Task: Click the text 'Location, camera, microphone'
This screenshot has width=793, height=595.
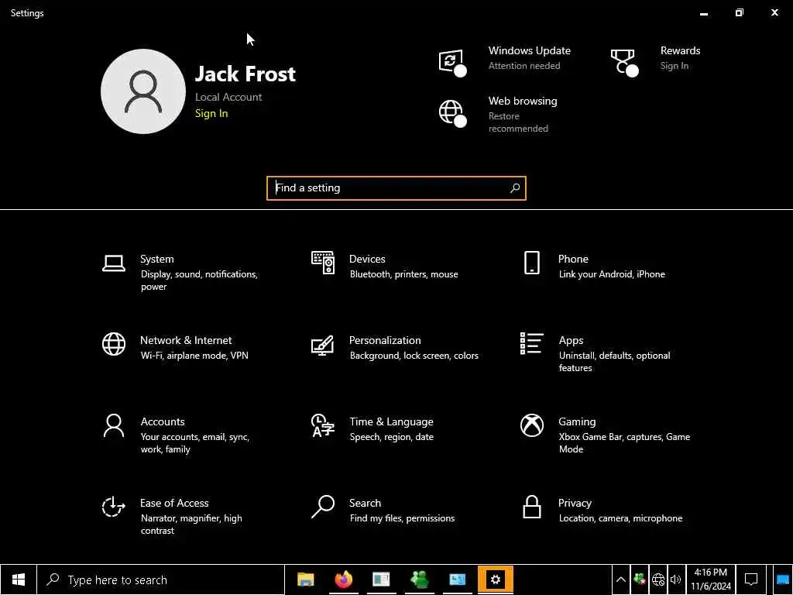Action: (620, 518)
